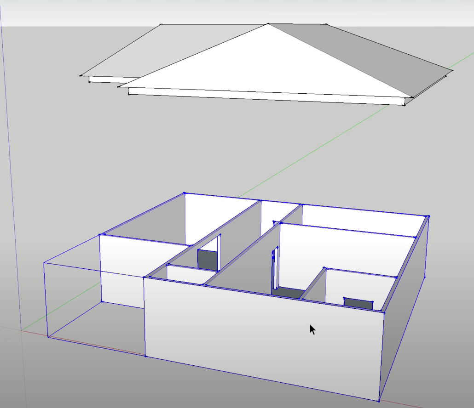474x408 pixels.
Task: Select the back-left room's gray interior wall
Action: point(151,227)
